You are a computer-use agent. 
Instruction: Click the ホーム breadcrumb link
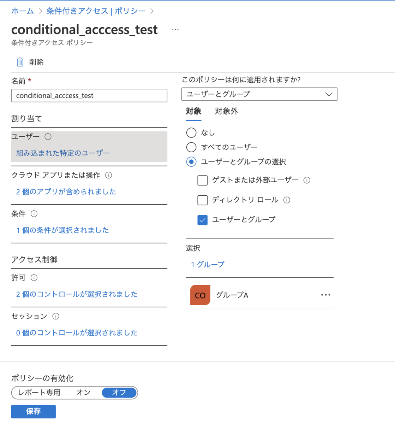tap(23, 11)
